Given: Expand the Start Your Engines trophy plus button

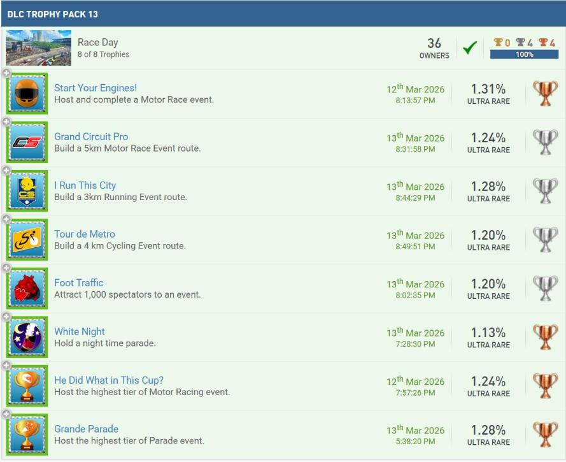Looking at the screenshot, I should [6, 73].
